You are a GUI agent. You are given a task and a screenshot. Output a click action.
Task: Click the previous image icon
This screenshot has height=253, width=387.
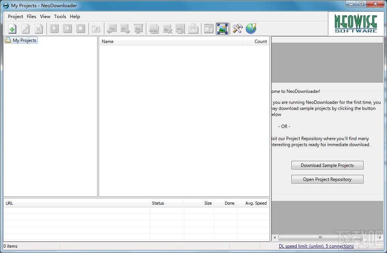pos(111,29)
